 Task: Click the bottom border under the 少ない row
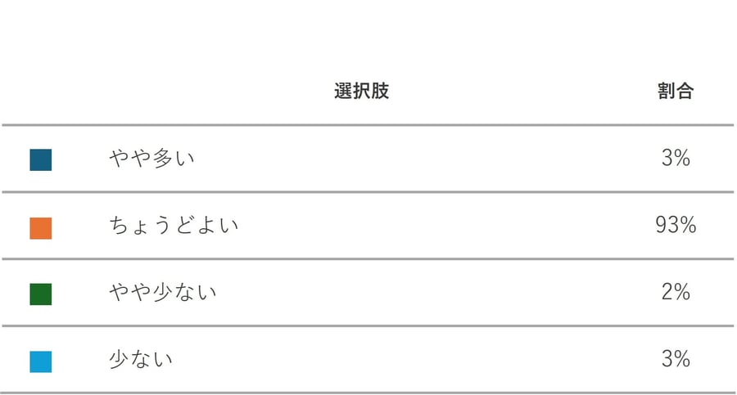[x=368, y=393]
